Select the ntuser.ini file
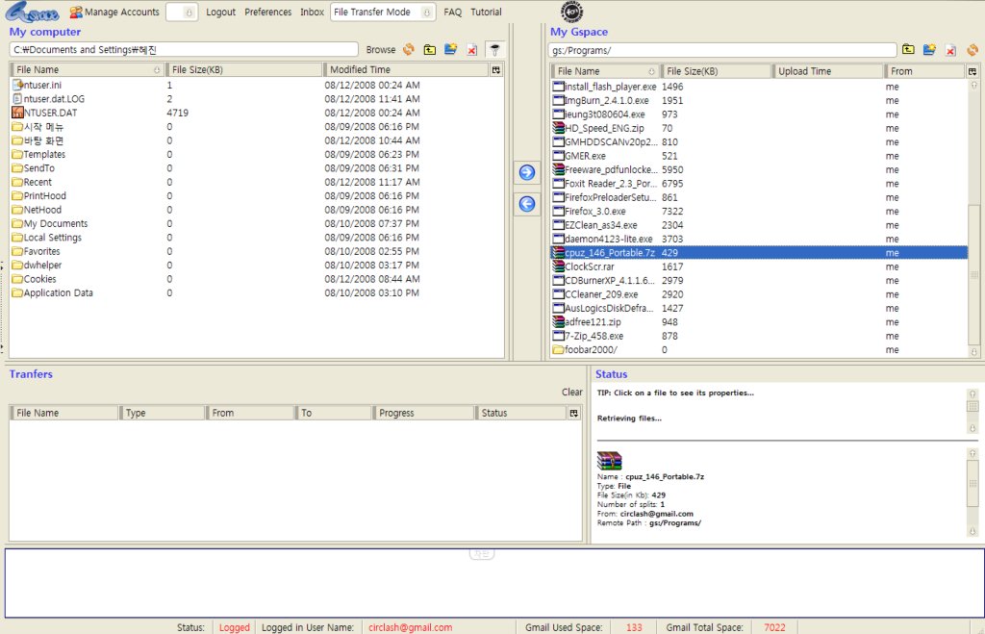The height and width of the screenshot is (634, 985). pyautogui.click(x=256, y=85)
